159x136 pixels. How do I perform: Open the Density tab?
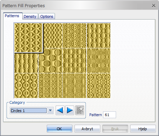30,16
